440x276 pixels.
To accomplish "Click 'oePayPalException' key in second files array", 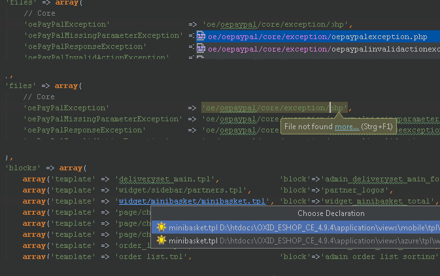I will point(66,108).
